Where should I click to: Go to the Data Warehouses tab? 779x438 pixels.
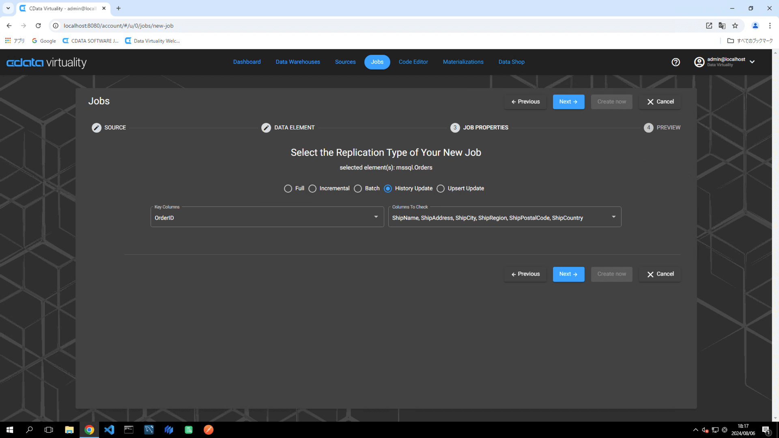point(298,62)
